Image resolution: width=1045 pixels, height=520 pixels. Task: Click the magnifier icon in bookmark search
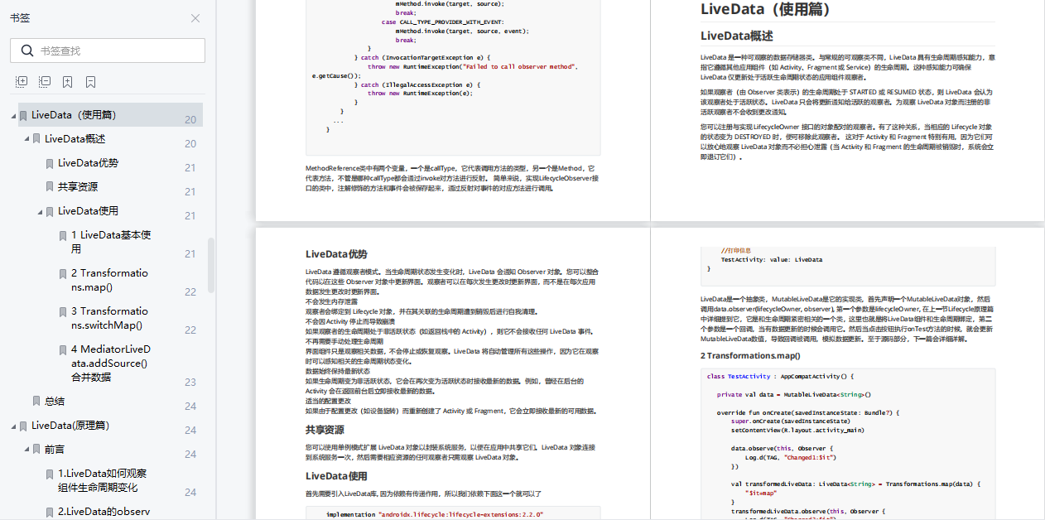tap(26, 51)
